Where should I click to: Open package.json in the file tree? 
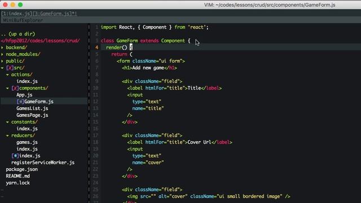[22, 169]
